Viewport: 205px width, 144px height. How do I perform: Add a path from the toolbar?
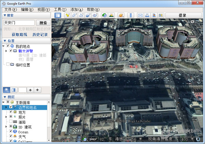[81, 15]
